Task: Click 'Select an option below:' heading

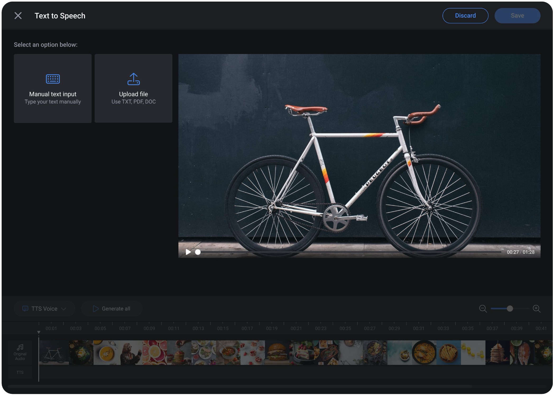Action: pos(46,45)
